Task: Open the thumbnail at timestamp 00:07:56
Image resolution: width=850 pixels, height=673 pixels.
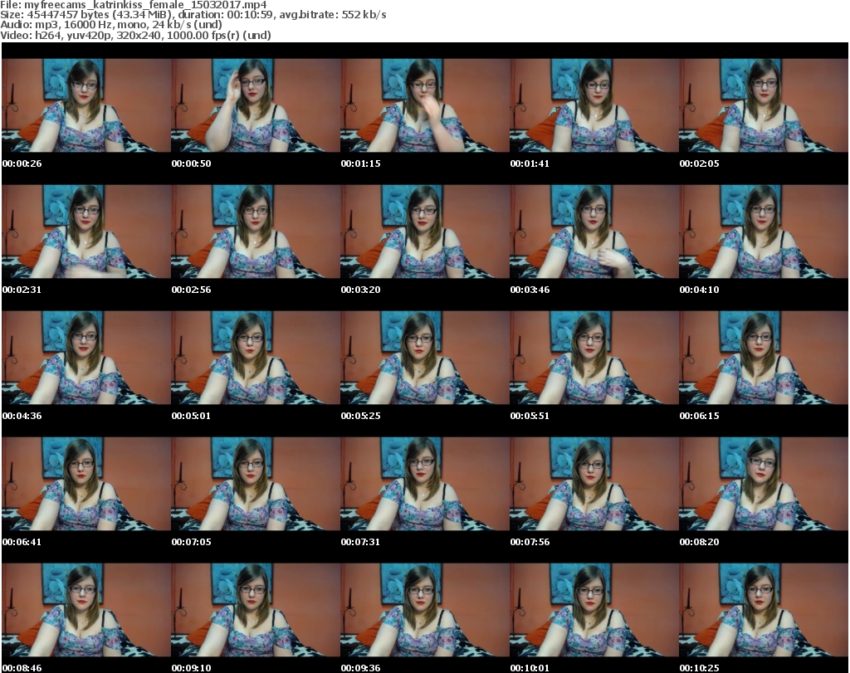Action: coord(594,484)
